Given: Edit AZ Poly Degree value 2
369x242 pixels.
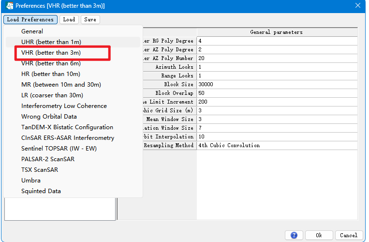Looking at the screenshot, I should (277, 49).
